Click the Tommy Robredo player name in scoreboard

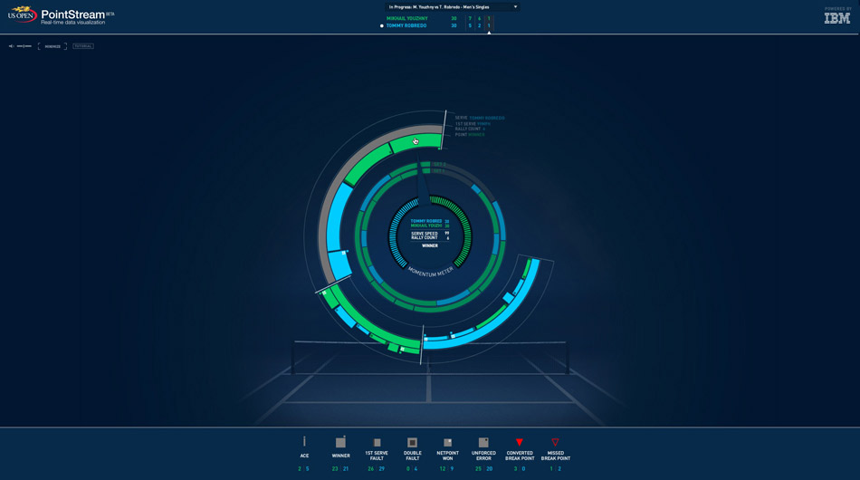(x=406, y=25)
